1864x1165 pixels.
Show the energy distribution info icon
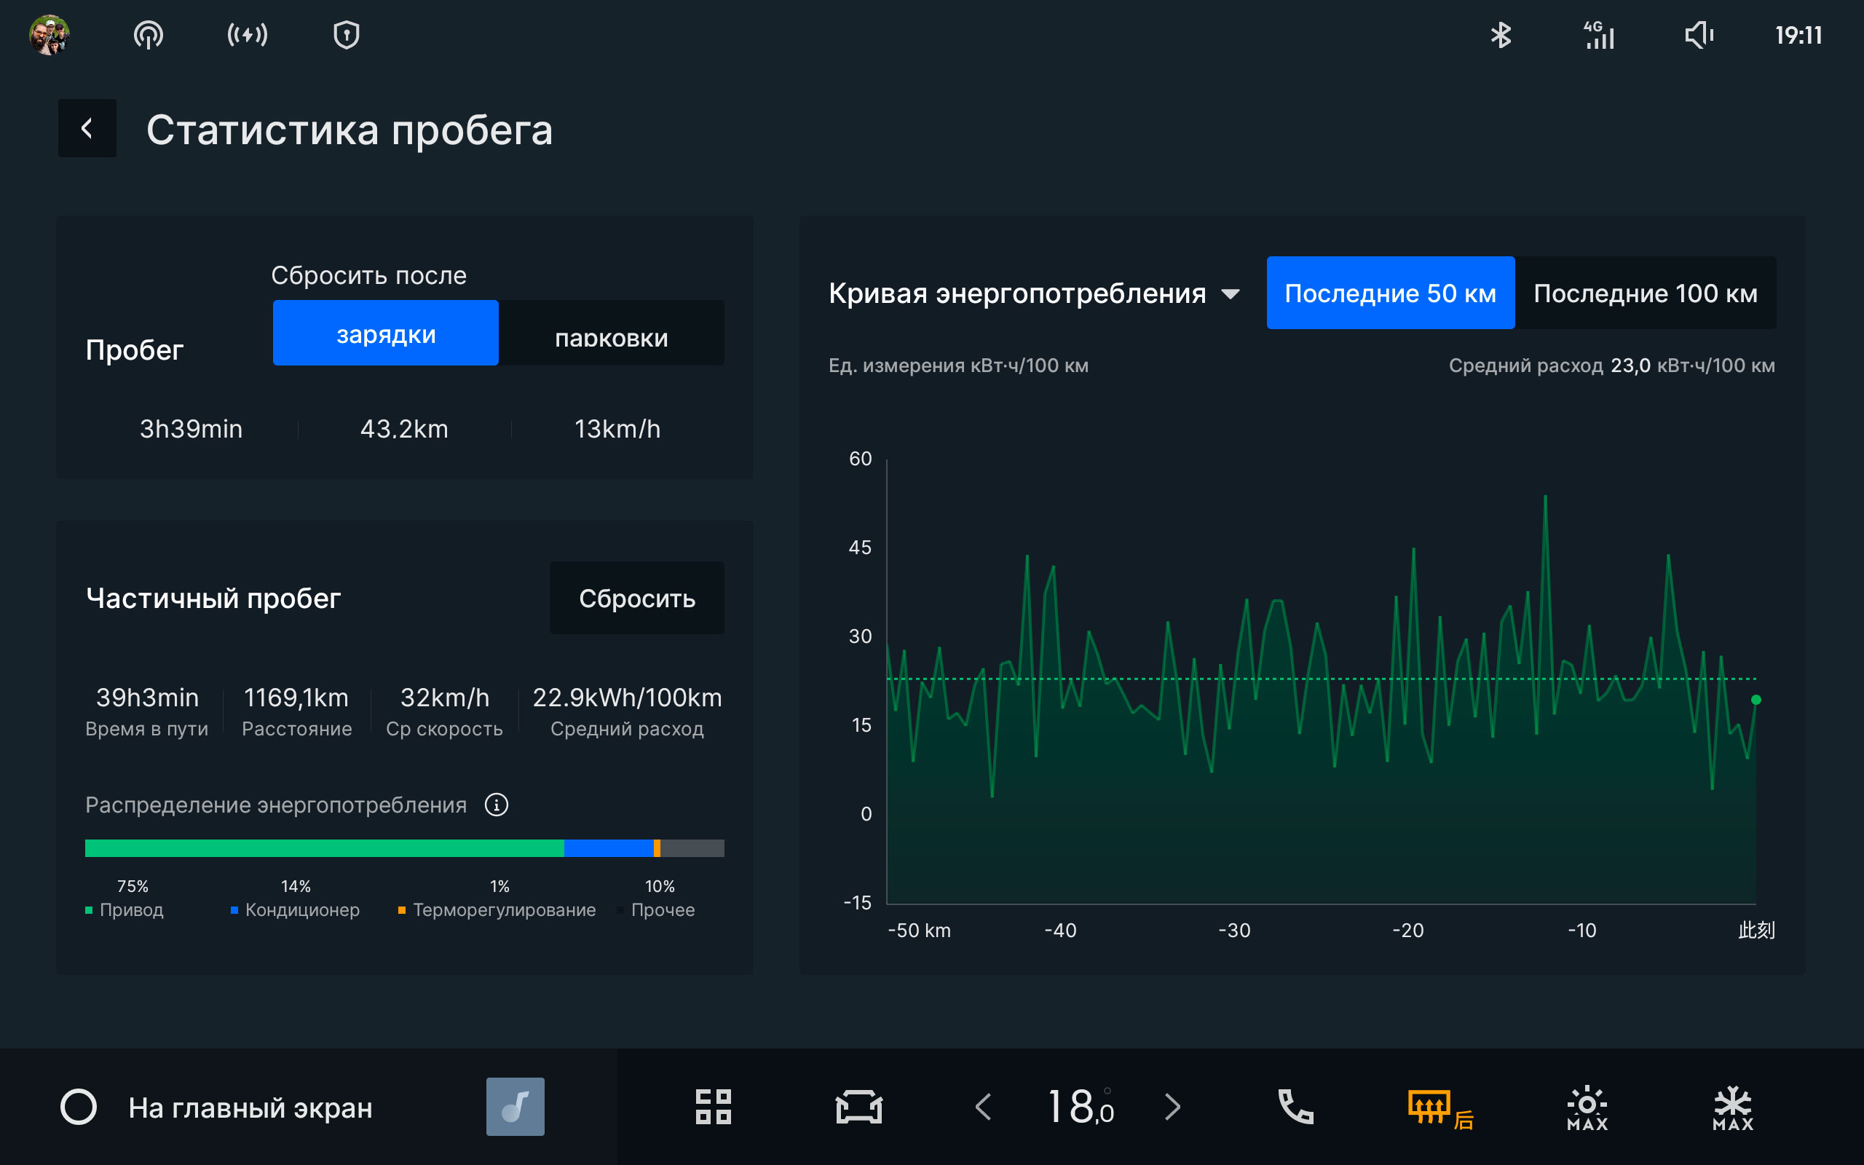click(496, 805)
